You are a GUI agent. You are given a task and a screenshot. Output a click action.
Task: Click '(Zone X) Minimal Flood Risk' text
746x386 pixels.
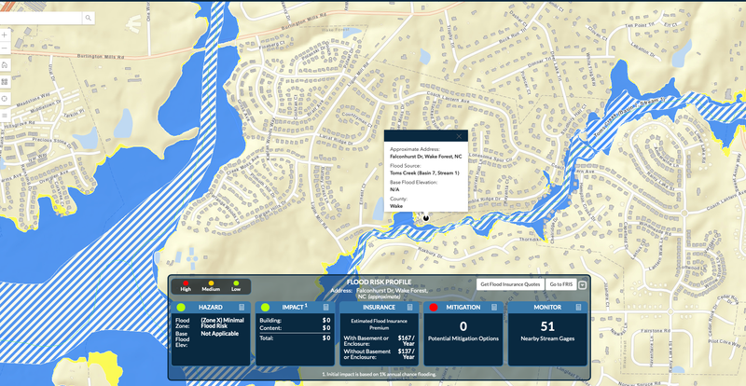click(x=223, y=324)
